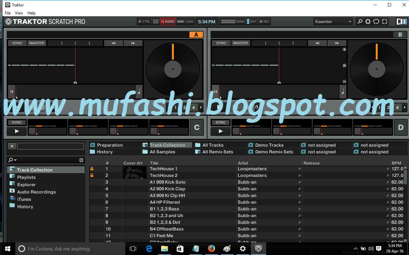Nudge Deck A tempo backward arrow

tap(113, 43)
